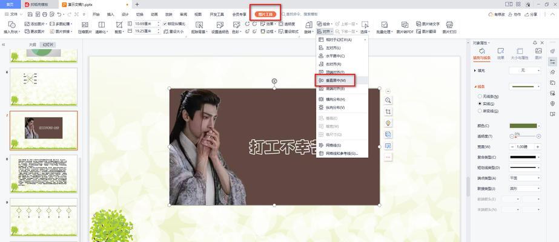
Task: Switch to the 大小与属性 tab in properties panel
Action: (520, 53)
